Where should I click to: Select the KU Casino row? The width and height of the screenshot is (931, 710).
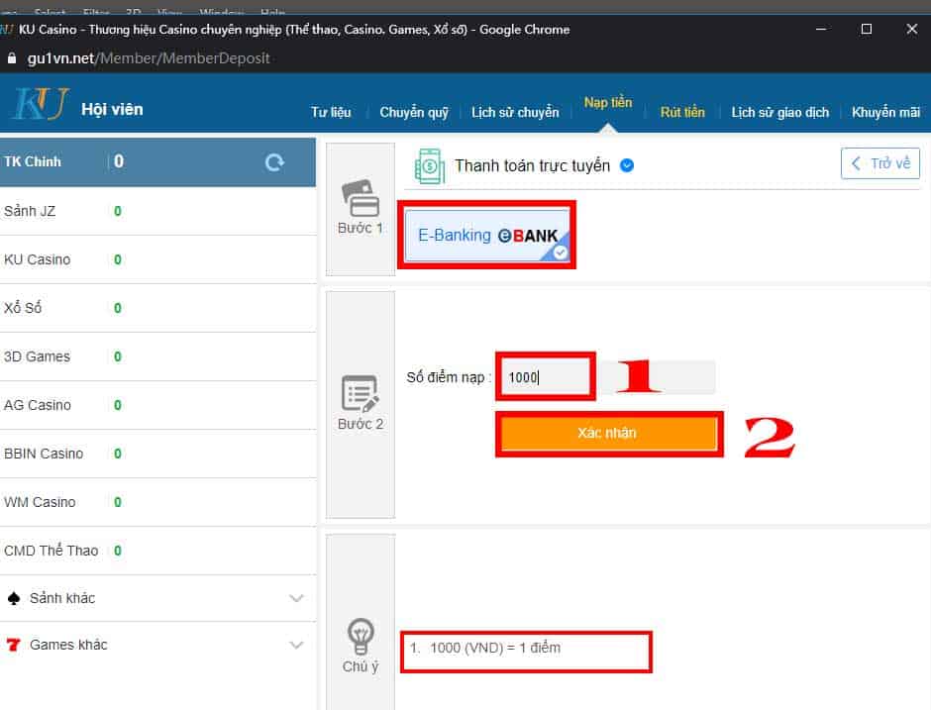tap(157, 260)
